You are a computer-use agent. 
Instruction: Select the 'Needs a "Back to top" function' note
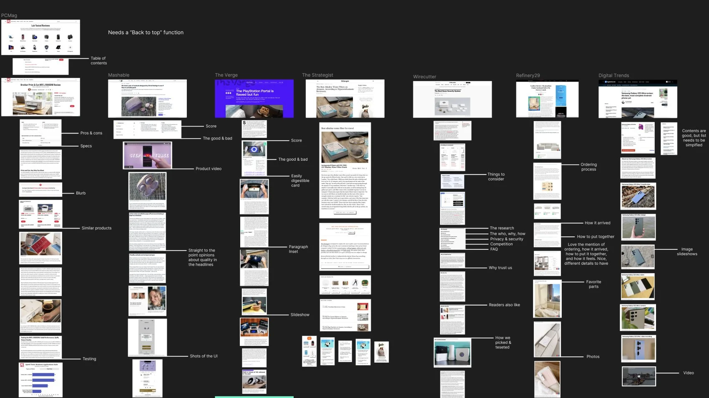[x=146, y=32]
